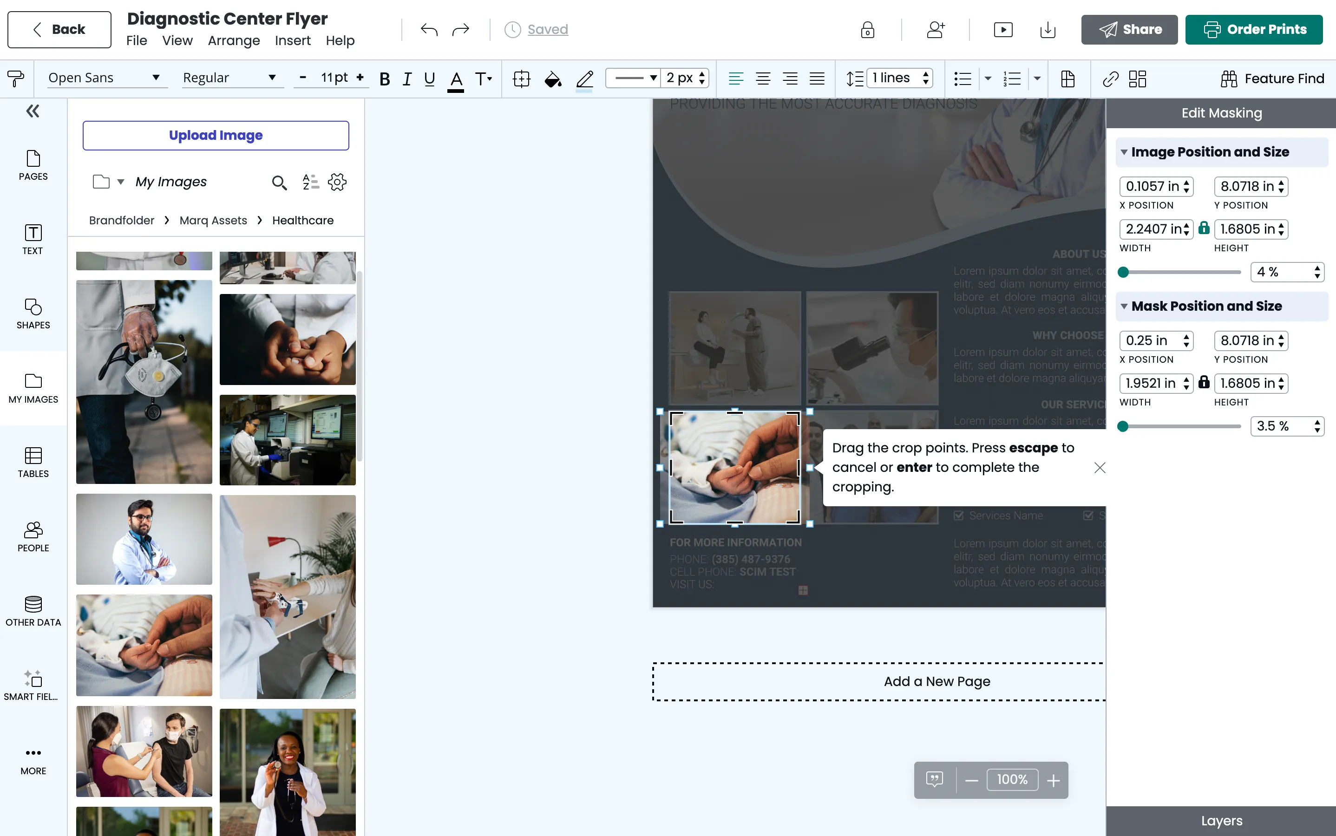Collapse the left sidebar panel

click(x=33, y=111)
